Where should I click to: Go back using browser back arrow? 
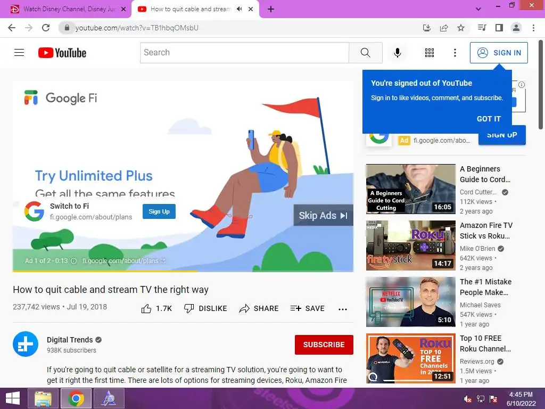(x=12, y=28)
